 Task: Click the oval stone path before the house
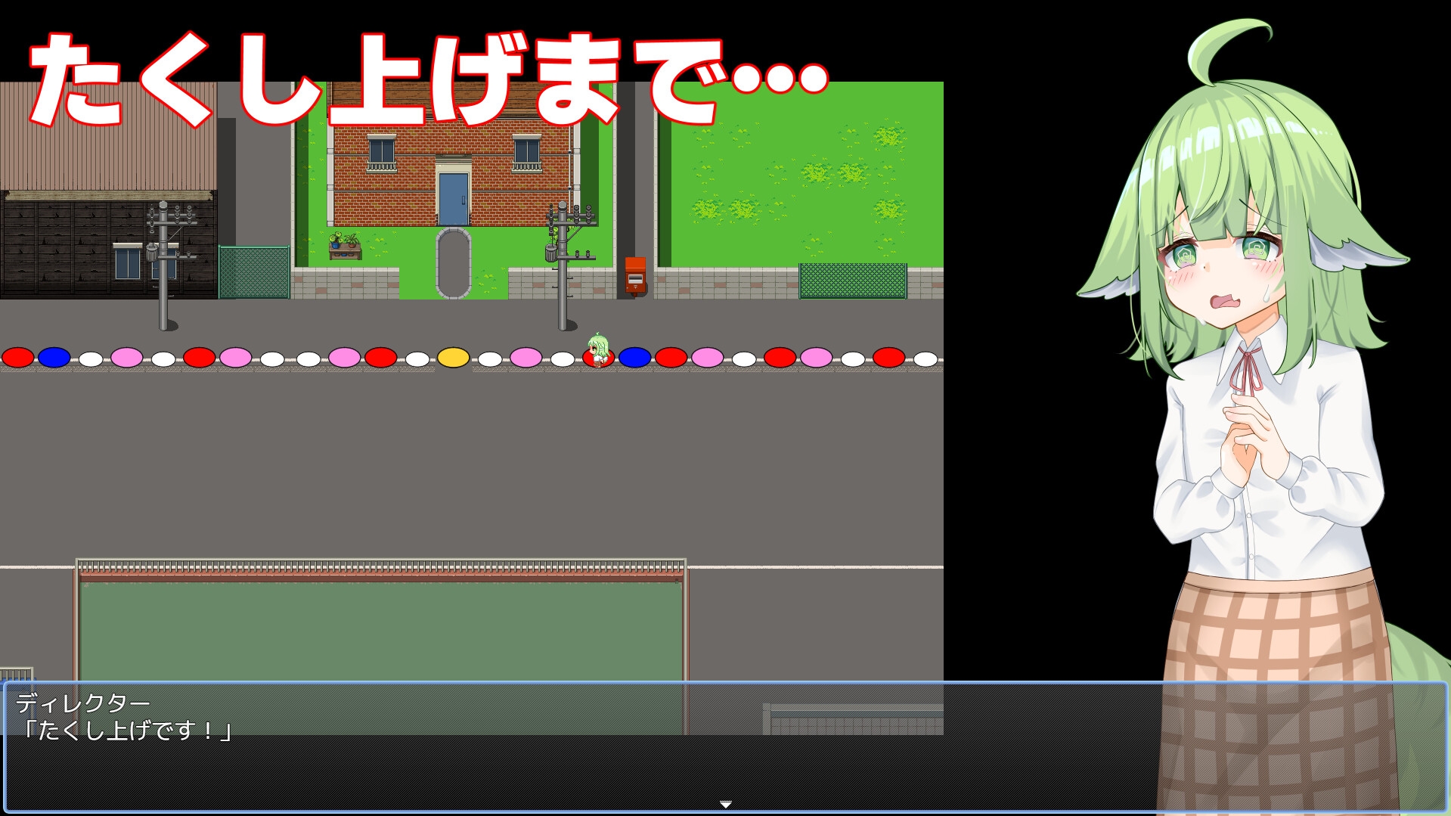(453, 263)
